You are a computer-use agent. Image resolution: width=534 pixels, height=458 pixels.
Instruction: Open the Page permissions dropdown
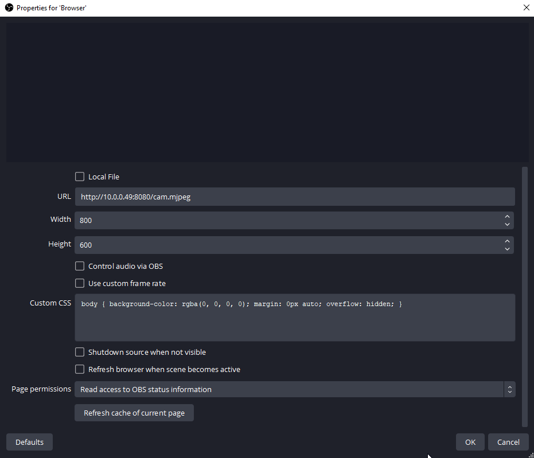tap(510, 389)
